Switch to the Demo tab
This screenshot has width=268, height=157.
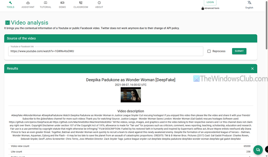[62, 5]
